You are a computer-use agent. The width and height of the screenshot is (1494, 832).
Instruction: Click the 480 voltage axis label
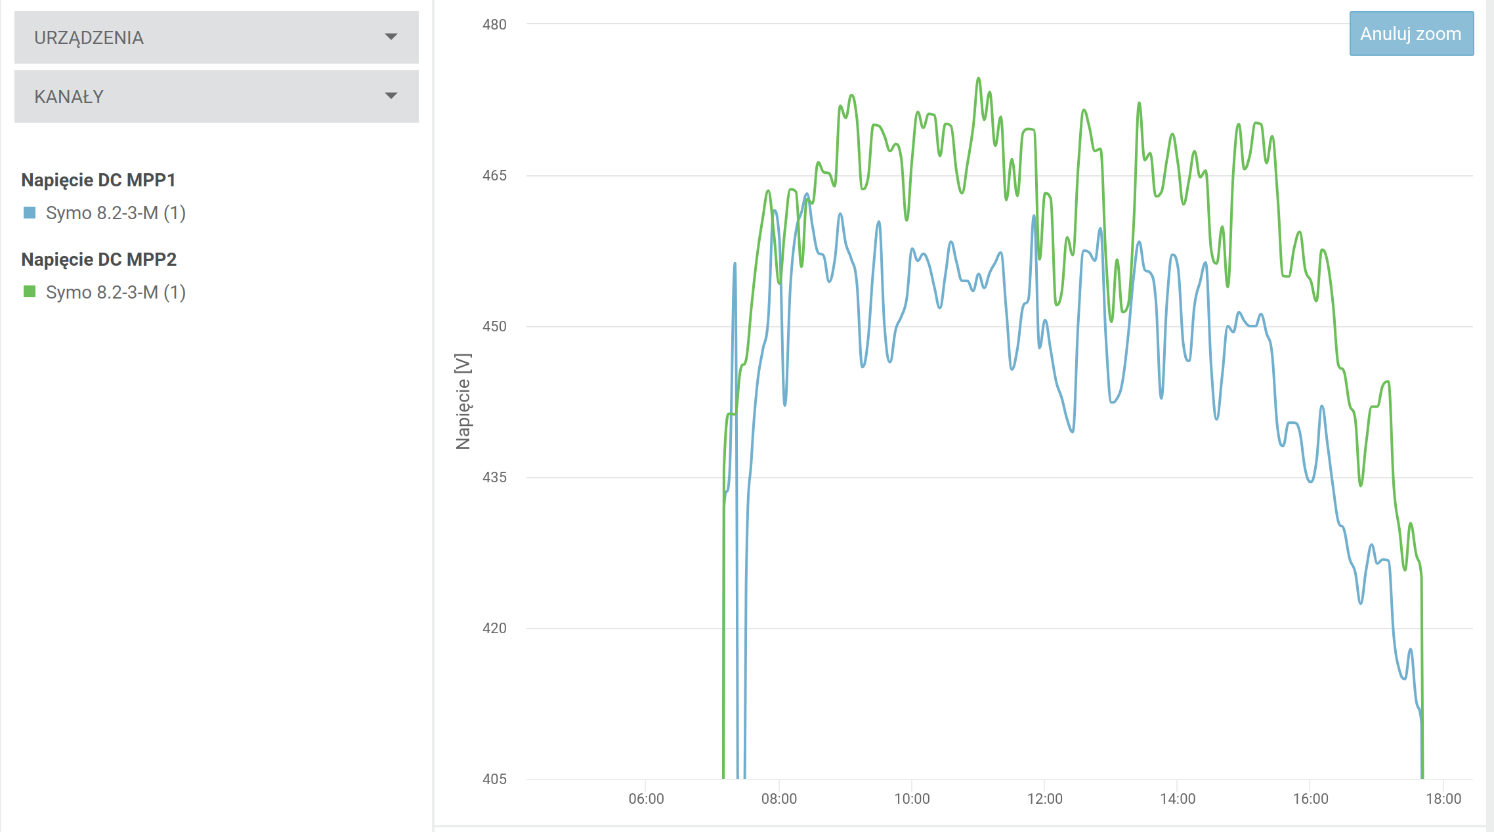[494, 25]
